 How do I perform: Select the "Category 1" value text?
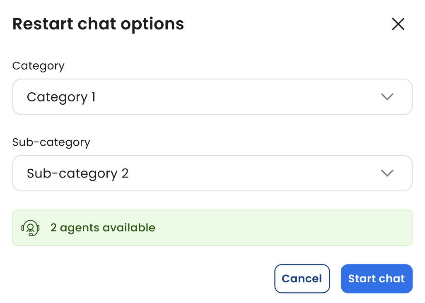[x=61, y=97]
